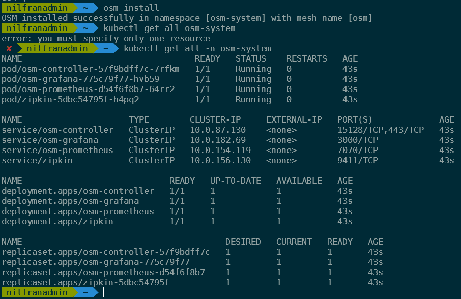
Task: Click the pod/osm-grafana-775c79f77-hvb59 entry
Action: point(80,79)
